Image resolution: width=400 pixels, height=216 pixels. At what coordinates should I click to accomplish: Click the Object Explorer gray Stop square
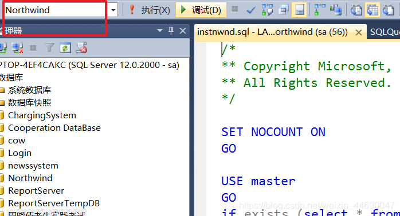tap(33, 48)
